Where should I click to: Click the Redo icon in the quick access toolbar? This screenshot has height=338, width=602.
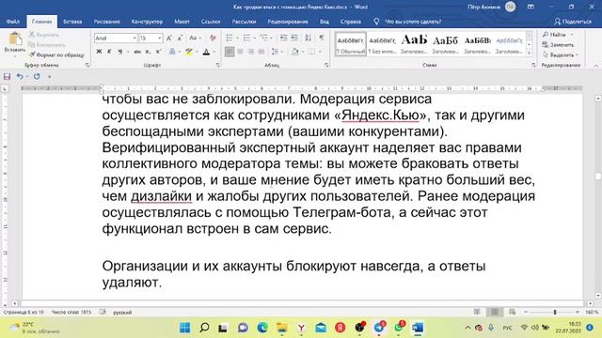(x=37, y=77)
